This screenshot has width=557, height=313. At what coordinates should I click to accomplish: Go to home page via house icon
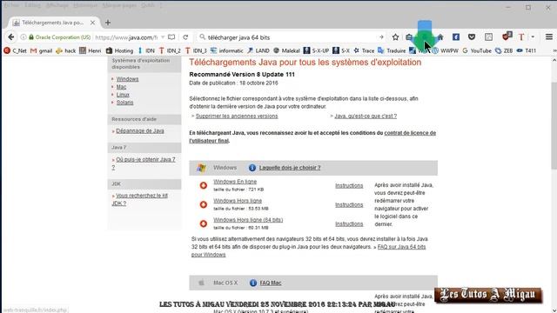point(440,37)
